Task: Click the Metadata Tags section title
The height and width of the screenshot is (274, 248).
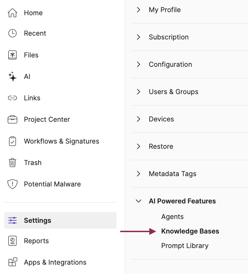Action: click(x=172, y=174)
